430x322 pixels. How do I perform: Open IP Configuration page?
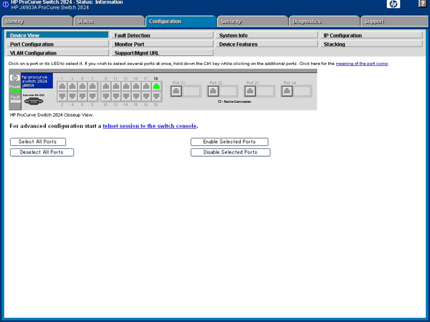click(371, 35)
